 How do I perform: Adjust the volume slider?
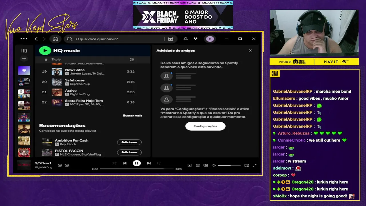click(x=229, y=165)
